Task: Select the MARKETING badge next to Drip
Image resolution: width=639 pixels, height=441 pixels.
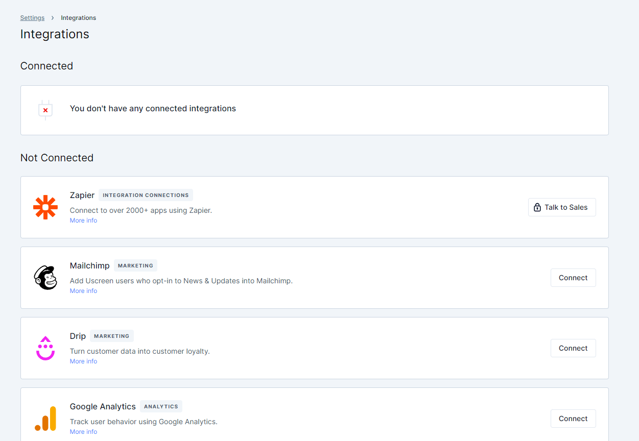Action: (x=111, y=336)
